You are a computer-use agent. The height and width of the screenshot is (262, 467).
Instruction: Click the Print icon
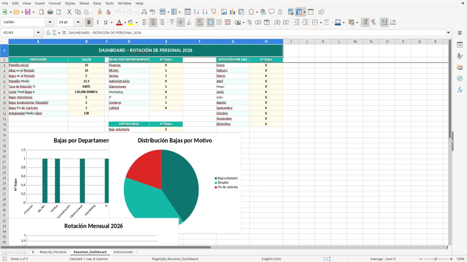(50, 12)
